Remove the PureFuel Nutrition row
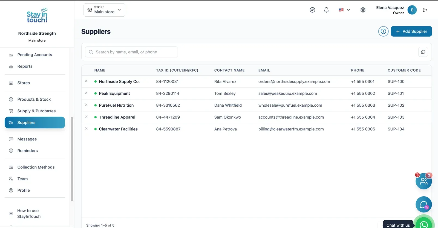The image size is (438, 228). (86, 105)
